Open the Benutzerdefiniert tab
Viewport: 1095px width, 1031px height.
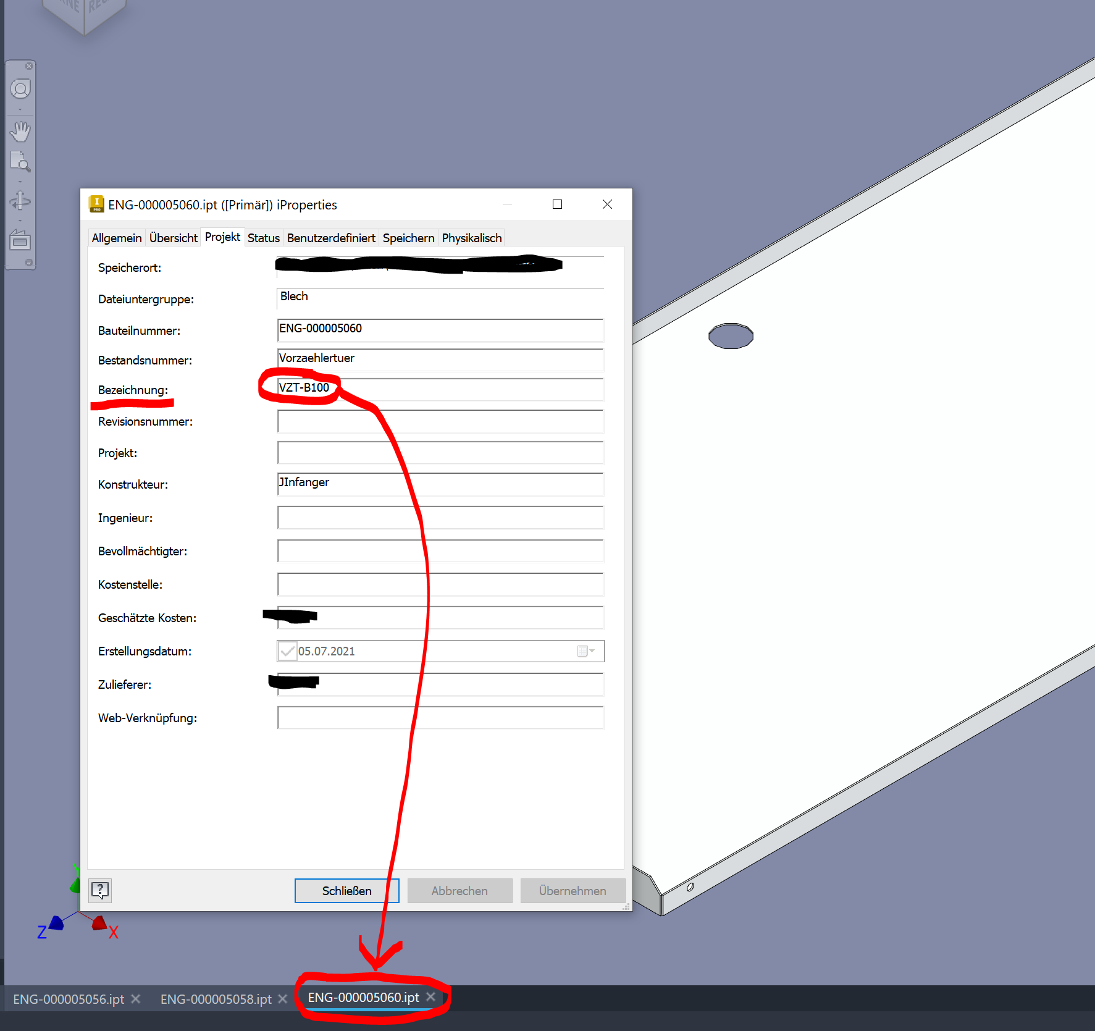pyautogui.click(x=331, y=238)
